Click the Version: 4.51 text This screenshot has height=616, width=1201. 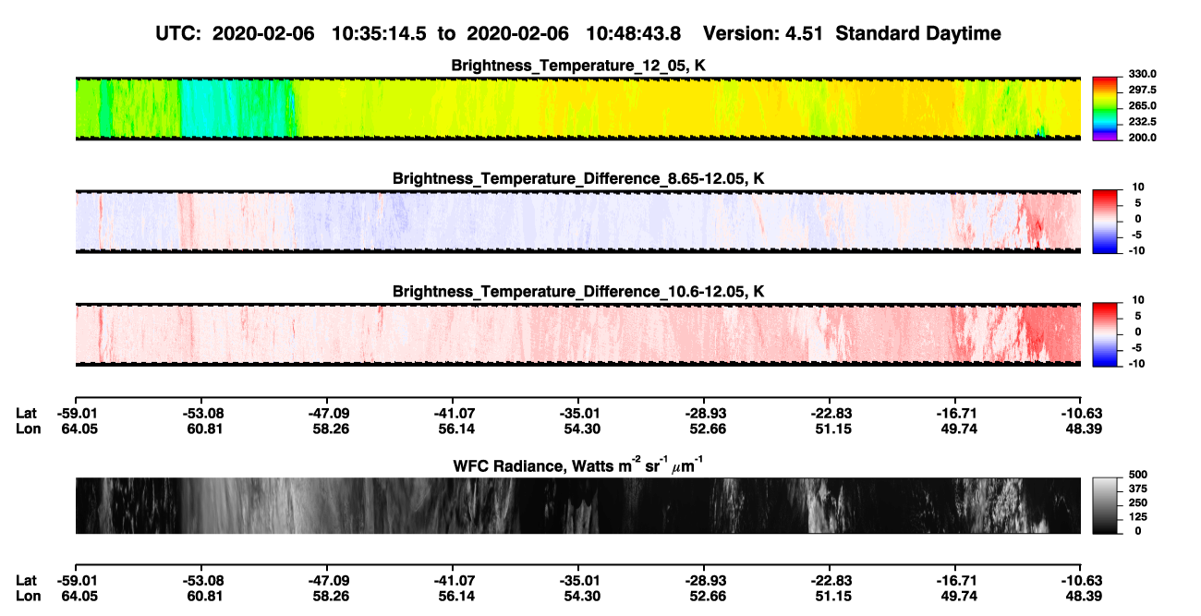click(x=763, y=33)
